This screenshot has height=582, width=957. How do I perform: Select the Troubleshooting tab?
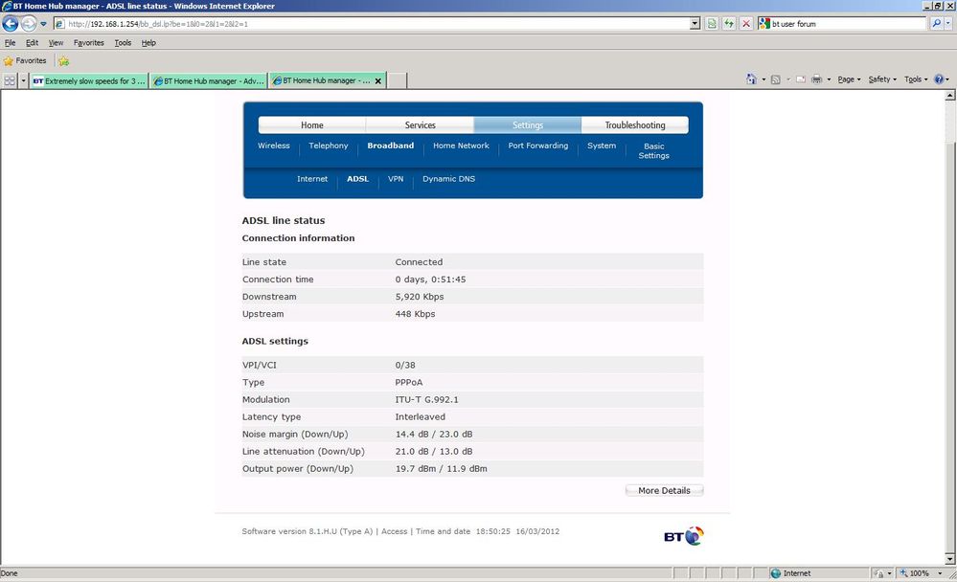coord(635,125)
